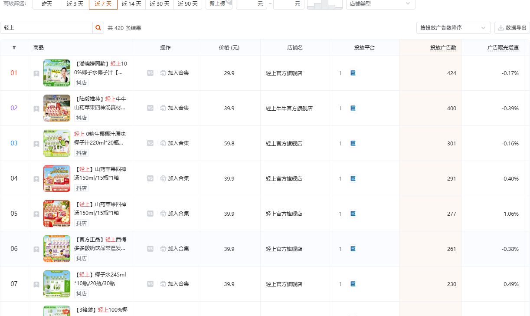The image size is (530, 316).
Task: Open the 0糖生椰椰汁原味 product title
Action: (100, 138)
